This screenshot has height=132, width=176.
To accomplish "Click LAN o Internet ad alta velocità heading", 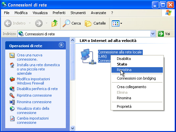I will click(x=108, y=41).
